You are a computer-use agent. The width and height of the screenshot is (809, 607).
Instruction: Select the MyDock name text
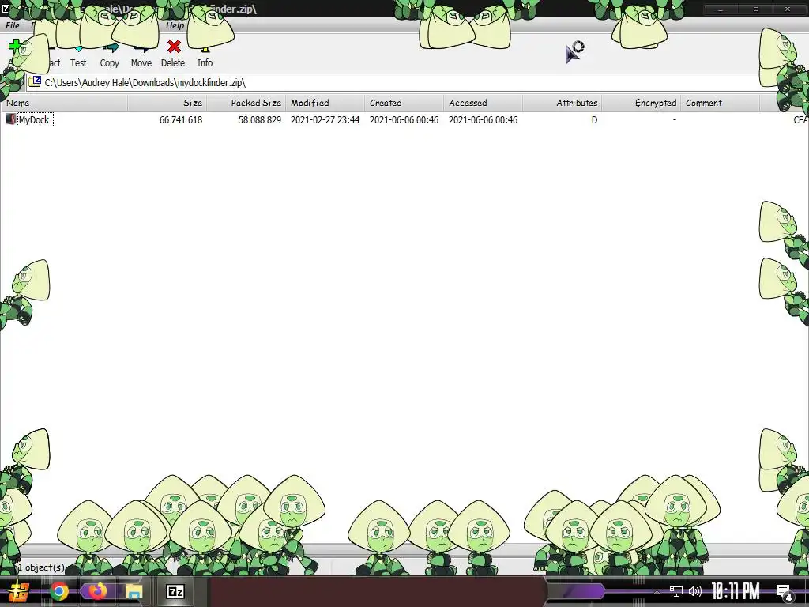34,120
